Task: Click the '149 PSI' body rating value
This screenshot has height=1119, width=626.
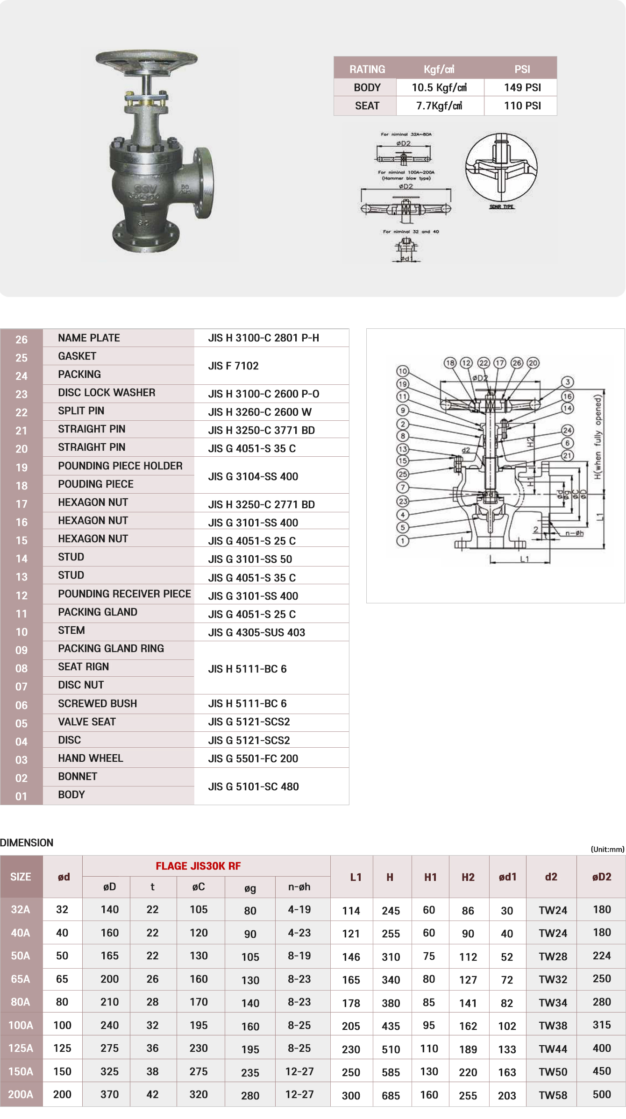Action: 522,88
